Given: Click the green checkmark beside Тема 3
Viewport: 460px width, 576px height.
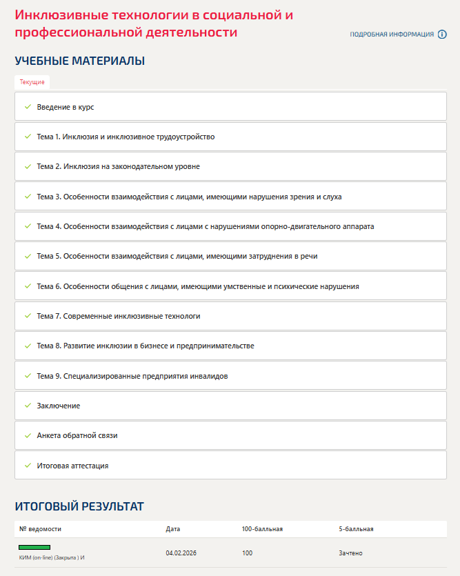Looking at the screenshot, I should click(x=28, y=197).
